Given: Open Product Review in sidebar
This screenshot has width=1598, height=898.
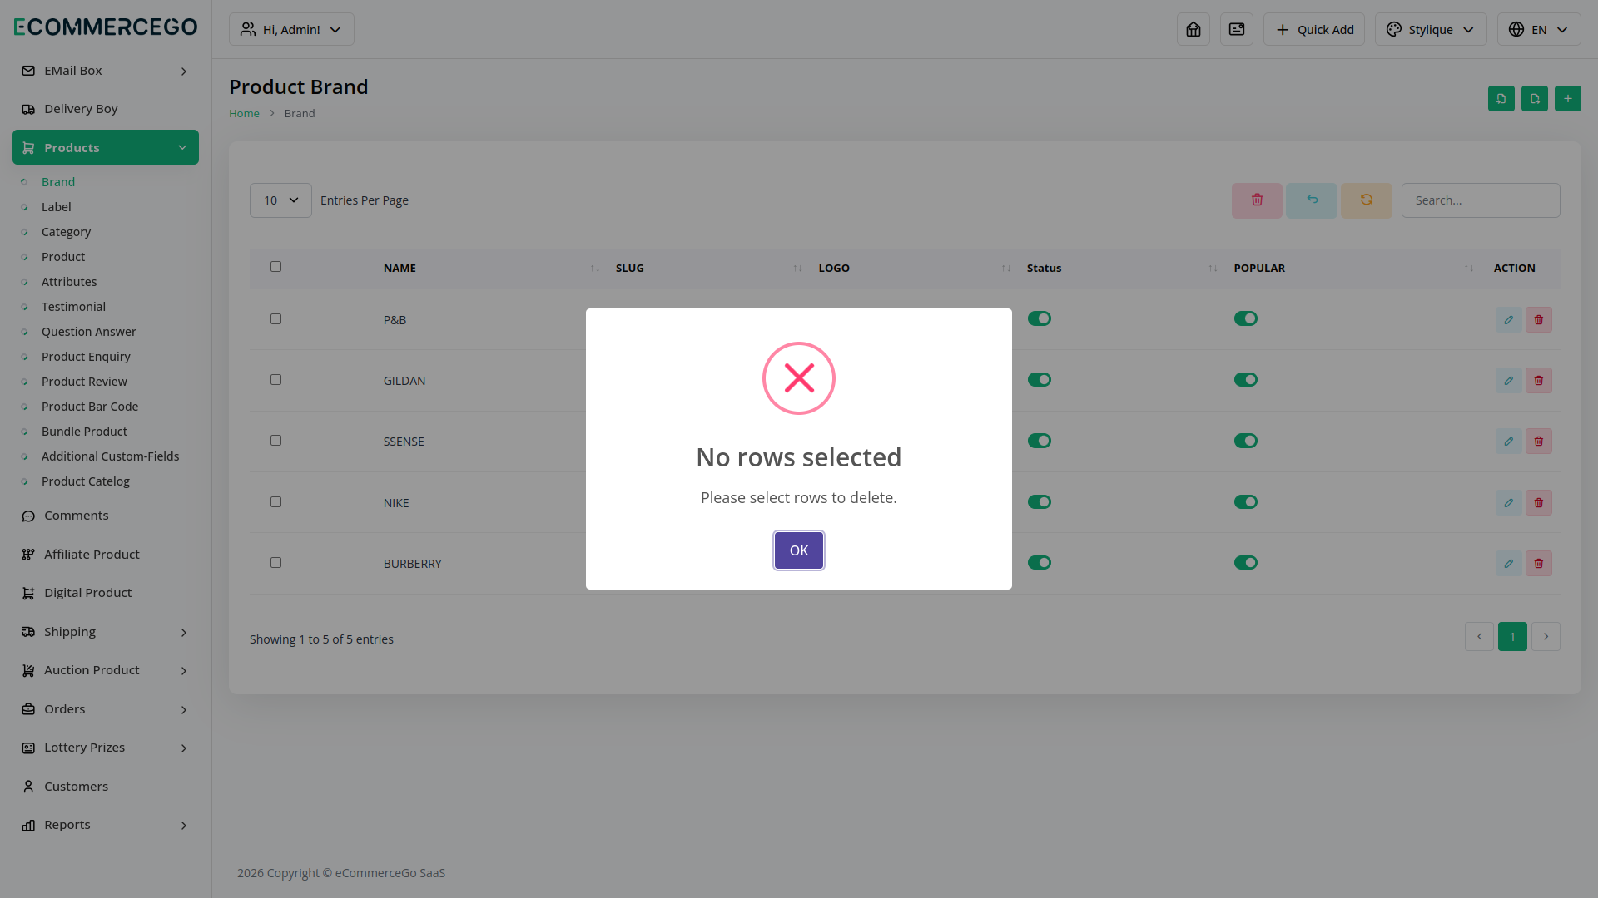Looking at the screenshot, I should 84,382.
